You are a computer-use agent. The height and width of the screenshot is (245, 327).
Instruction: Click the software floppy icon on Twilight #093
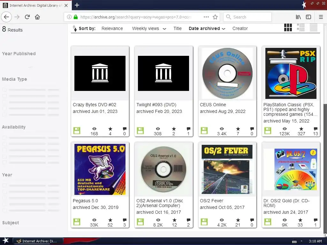click(141, 130)
